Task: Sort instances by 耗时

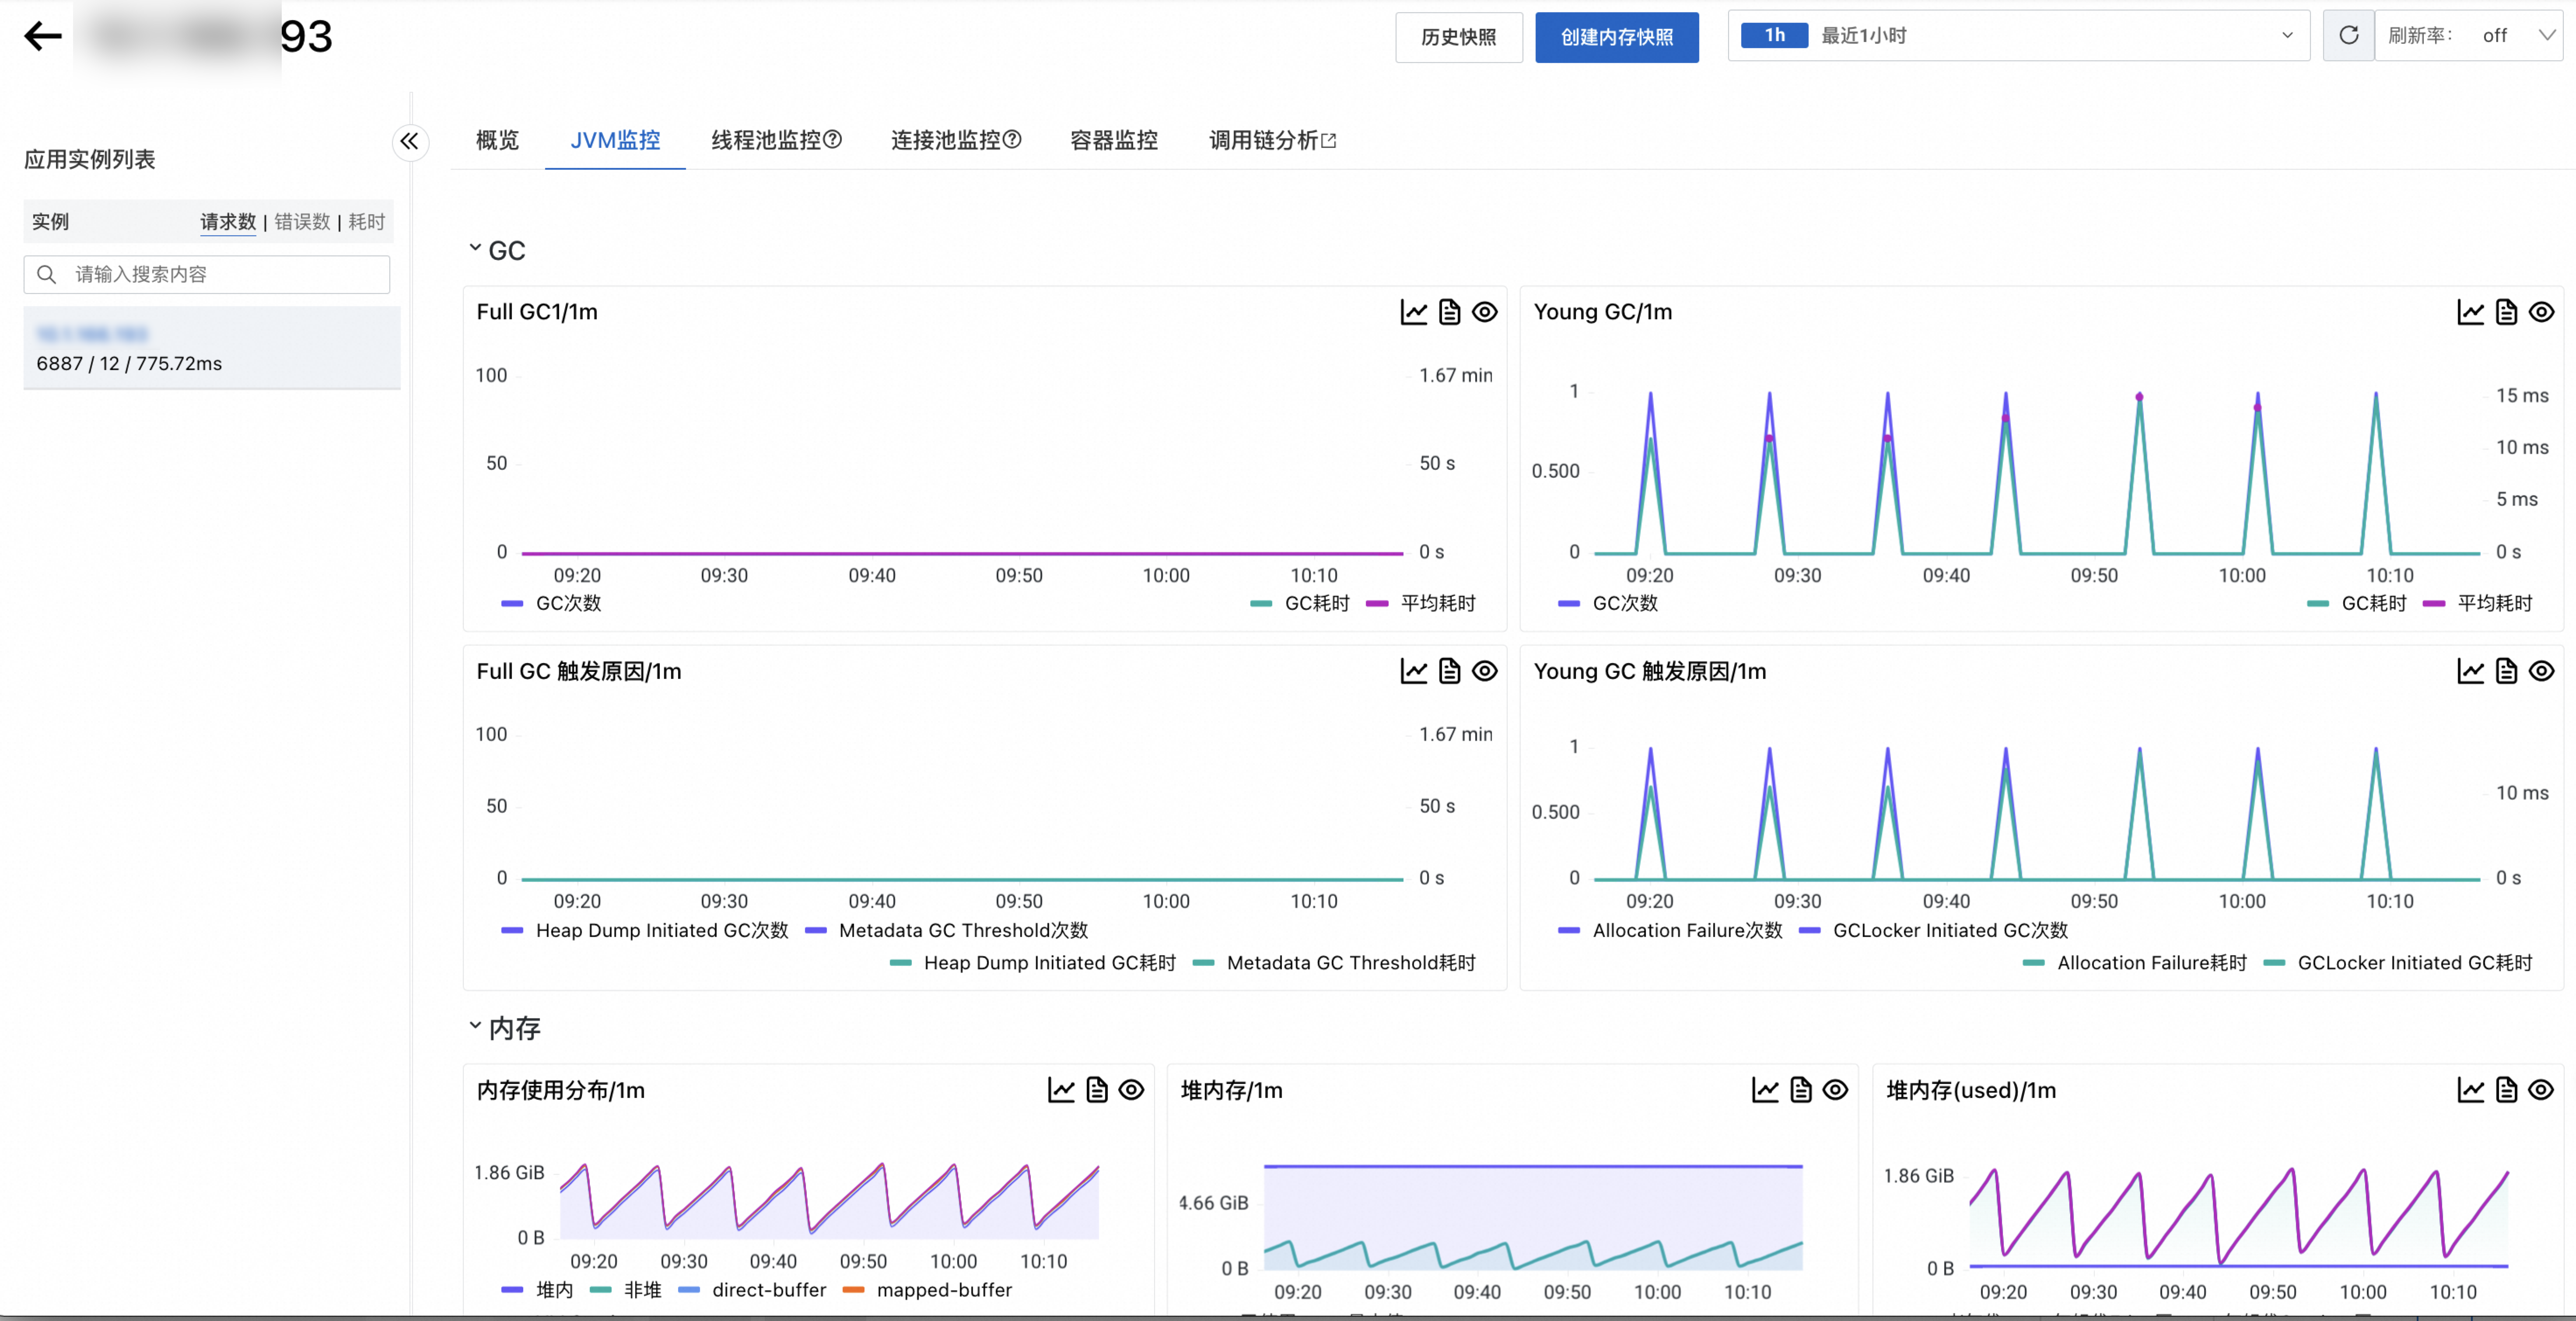Action: point(366,222)
